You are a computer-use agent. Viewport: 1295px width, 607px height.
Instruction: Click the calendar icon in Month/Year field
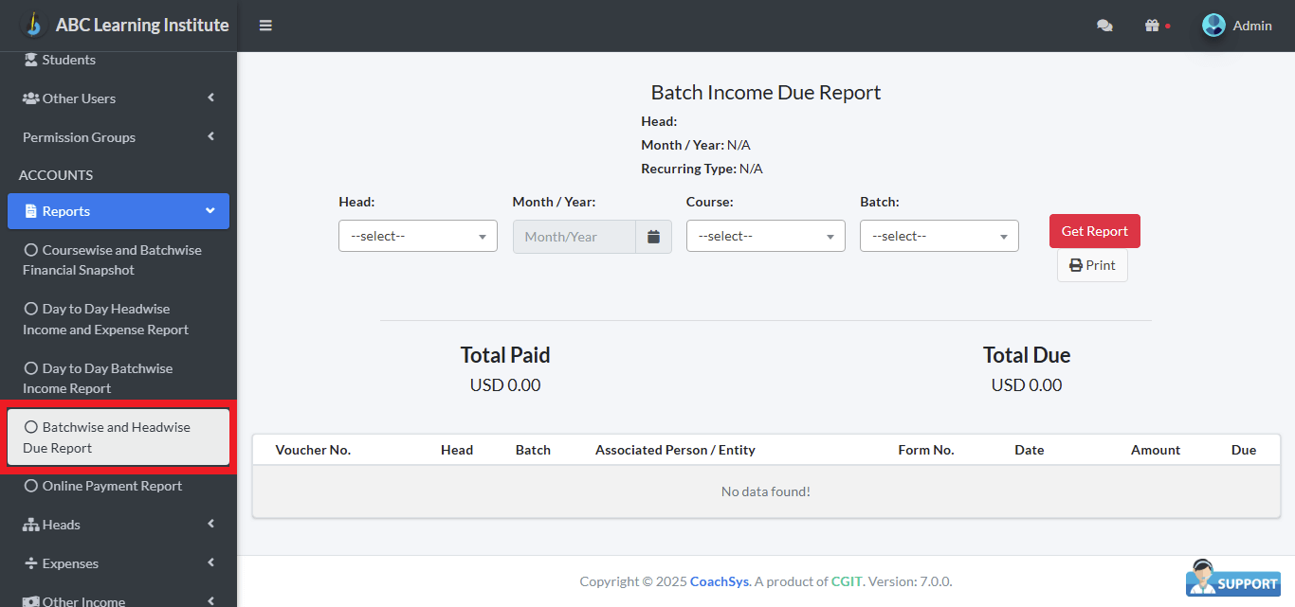pyautogui.click(x=653, y=236)
